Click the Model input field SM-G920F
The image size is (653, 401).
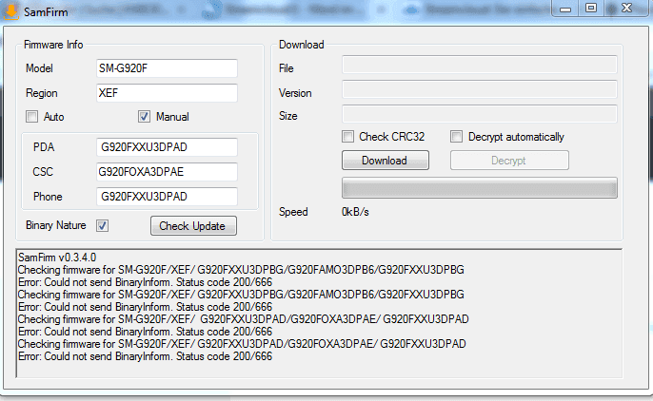[167, 68]
